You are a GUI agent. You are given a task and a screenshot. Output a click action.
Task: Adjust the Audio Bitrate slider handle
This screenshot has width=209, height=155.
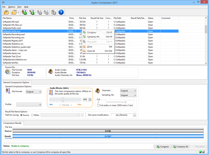coord(63,99)
